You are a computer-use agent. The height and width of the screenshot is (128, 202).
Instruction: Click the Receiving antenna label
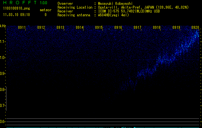[x=74, y=15]
